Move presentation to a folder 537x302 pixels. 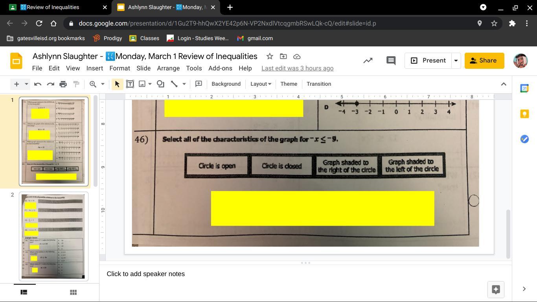(283, 56)
